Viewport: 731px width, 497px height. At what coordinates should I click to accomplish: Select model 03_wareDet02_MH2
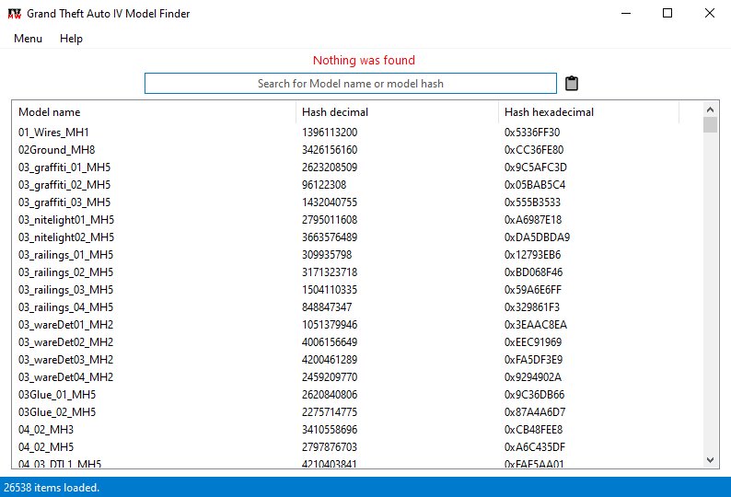(x=65, y=342)
